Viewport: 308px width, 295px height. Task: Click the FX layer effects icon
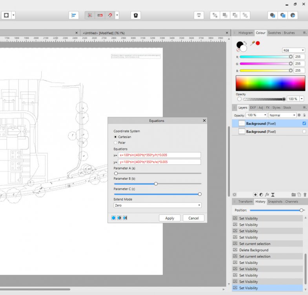[x=267, y=194]
